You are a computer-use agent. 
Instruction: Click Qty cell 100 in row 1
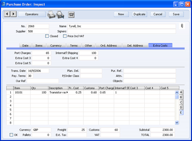39,92
